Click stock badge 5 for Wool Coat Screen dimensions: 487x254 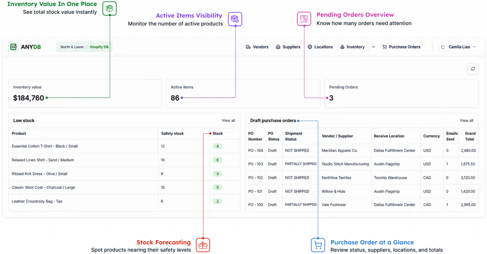[x=217, y=187]
